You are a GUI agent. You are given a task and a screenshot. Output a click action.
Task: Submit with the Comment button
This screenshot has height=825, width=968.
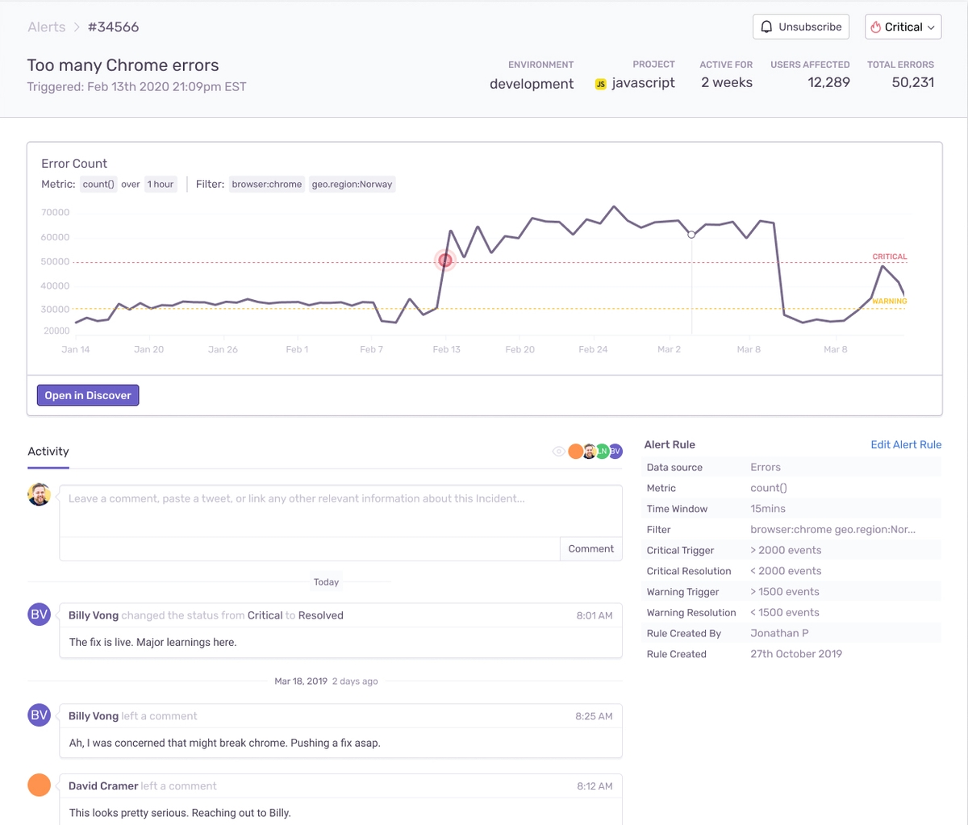tap(590, 549)
